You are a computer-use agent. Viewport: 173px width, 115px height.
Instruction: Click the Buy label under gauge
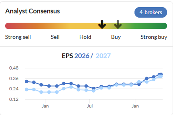(116, 37)
